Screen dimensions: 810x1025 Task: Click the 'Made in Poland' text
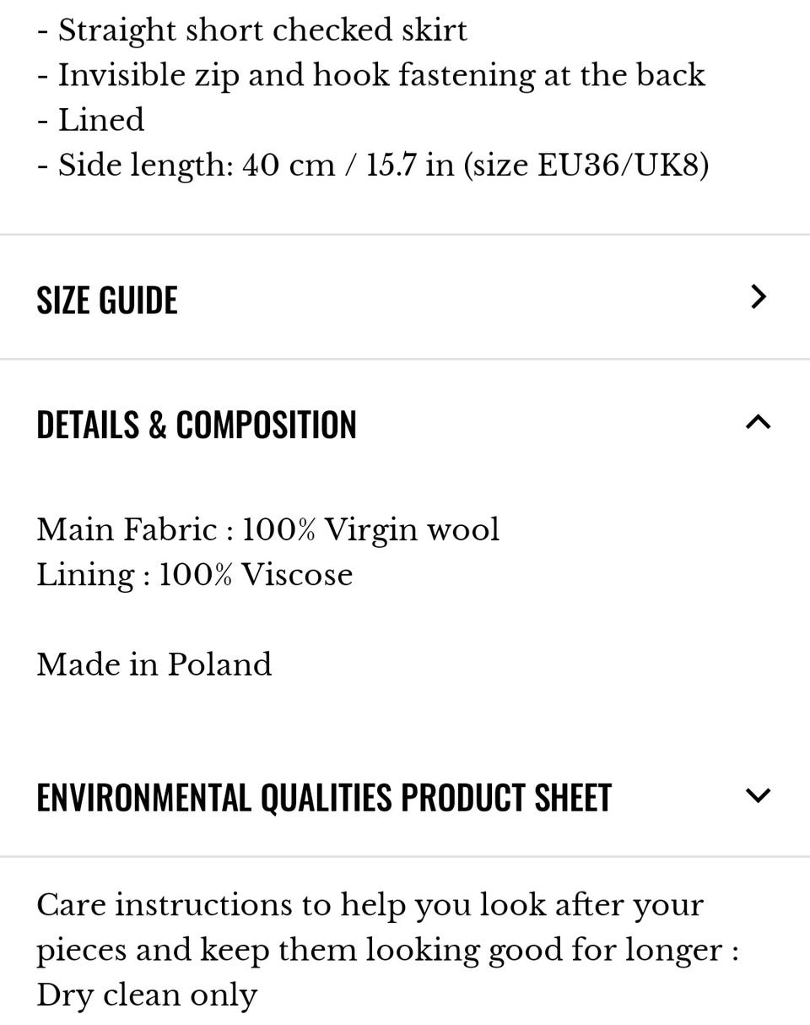click(x=154, y=664)
